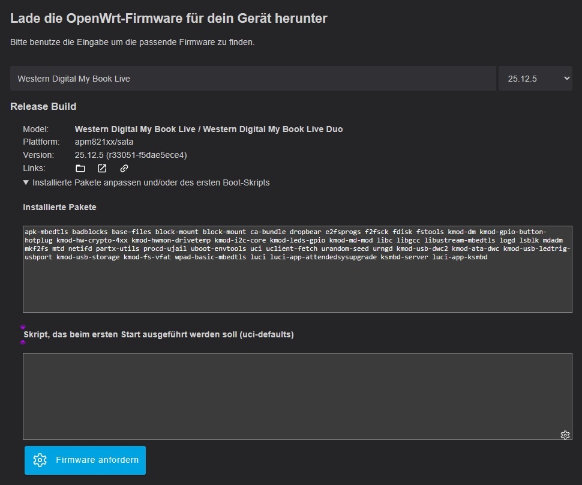Click the Model: label
Viewport: 582px width, 485px height.
point(35,129)
